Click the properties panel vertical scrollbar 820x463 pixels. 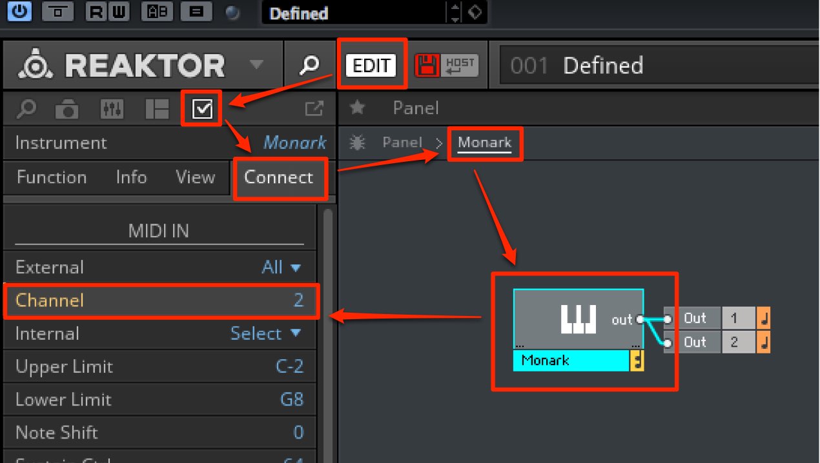pos(327,335)
